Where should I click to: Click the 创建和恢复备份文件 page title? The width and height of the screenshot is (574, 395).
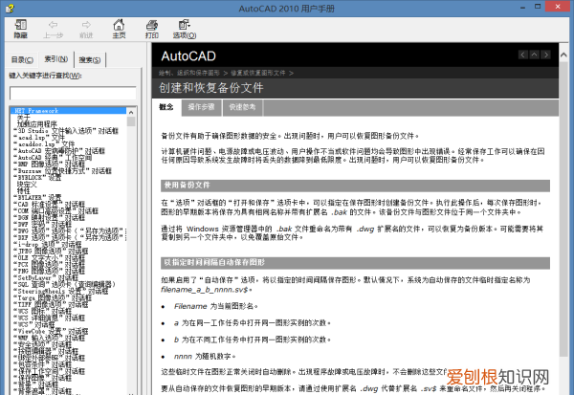[211, 88]
